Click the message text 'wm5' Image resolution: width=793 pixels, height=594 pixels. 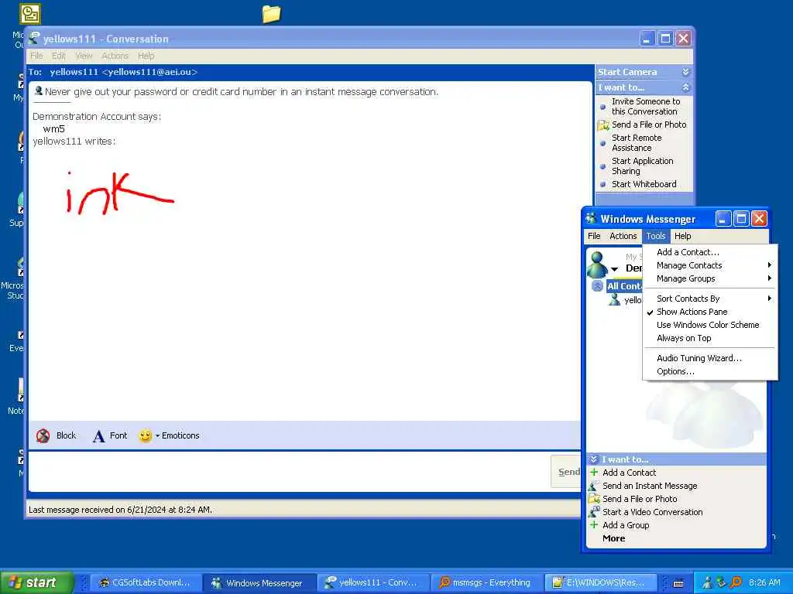pyautogui.click(x=53, y=129)
